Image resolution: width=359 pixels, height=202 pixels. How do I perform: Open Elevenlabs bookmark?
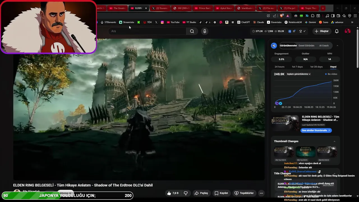[x=274, y=22]
